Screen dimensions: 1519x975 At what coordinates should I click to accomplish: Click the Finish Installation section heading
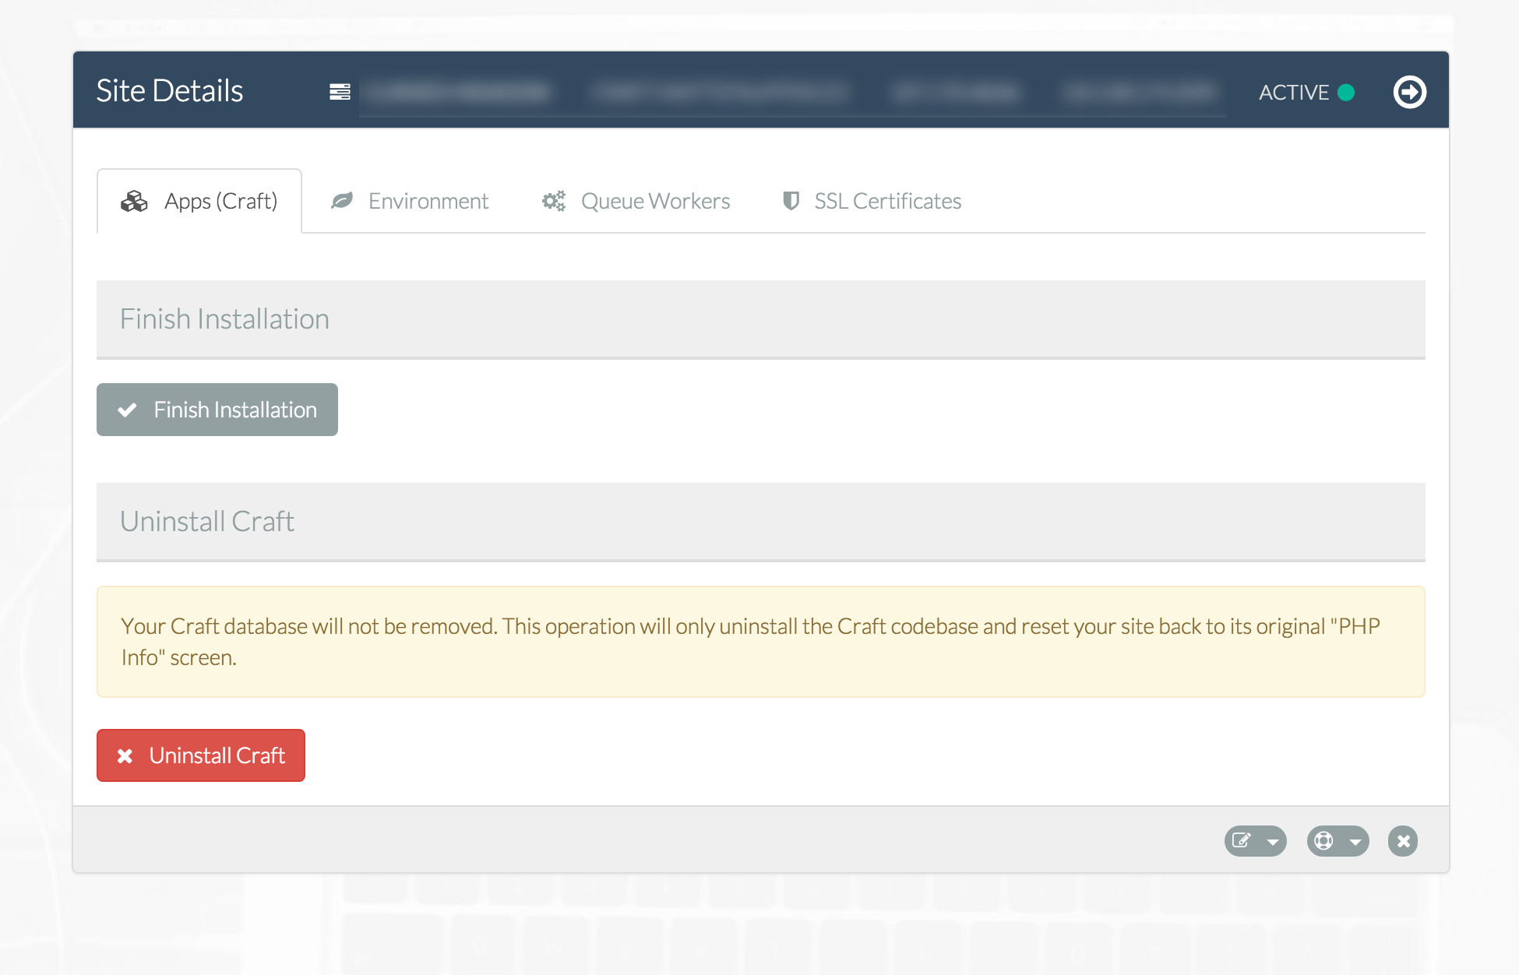click(x=224, y=319)
